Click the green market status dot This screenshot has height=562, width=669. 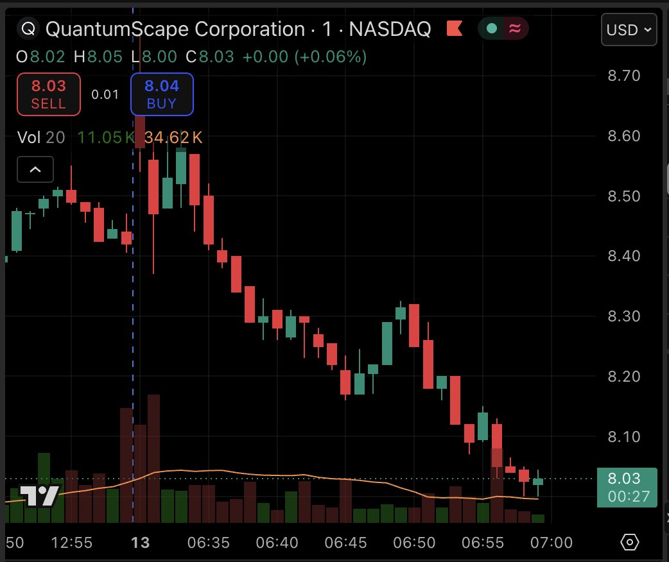pyautogui.click(x=492, y=29)
